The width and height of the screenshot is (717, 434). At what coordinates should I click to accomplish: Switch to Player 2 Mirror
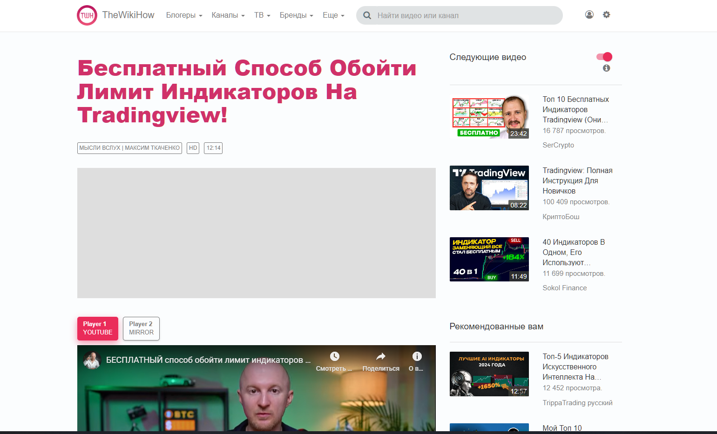point(141,328)
